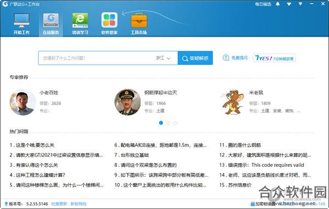Screen dimensions: 329x209
Task: Click the 加密锁设置 lock icon
Action: pyautogui.click(x=253, y=204)
